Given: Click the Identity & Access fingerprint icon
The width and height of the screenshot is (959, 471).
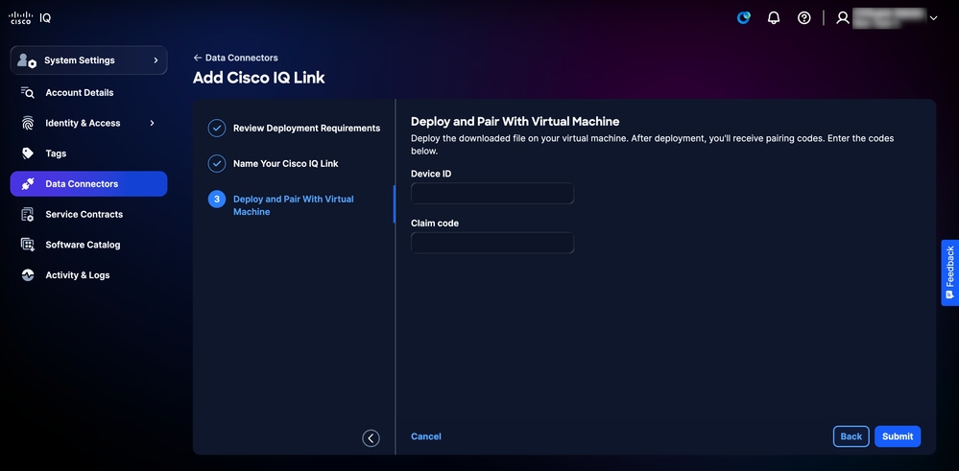Looking at the screenshot, I should [x=28, y=123].
